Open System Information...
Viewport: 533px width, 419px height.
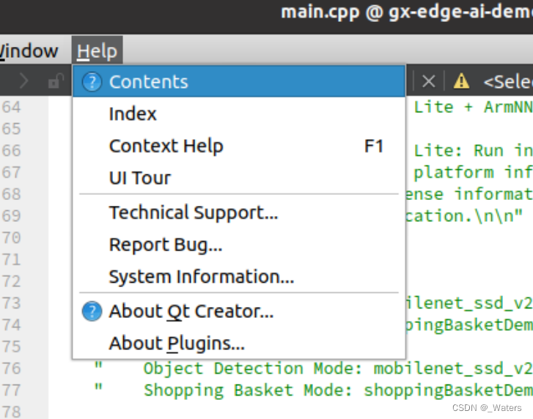coord(238,277)
